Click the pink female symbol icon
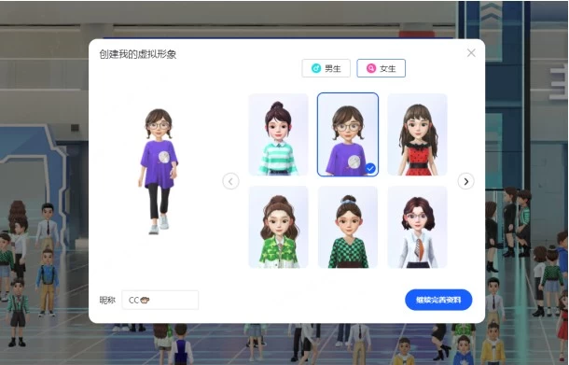This screenshot has height=365, width=569. coord(371,68)
